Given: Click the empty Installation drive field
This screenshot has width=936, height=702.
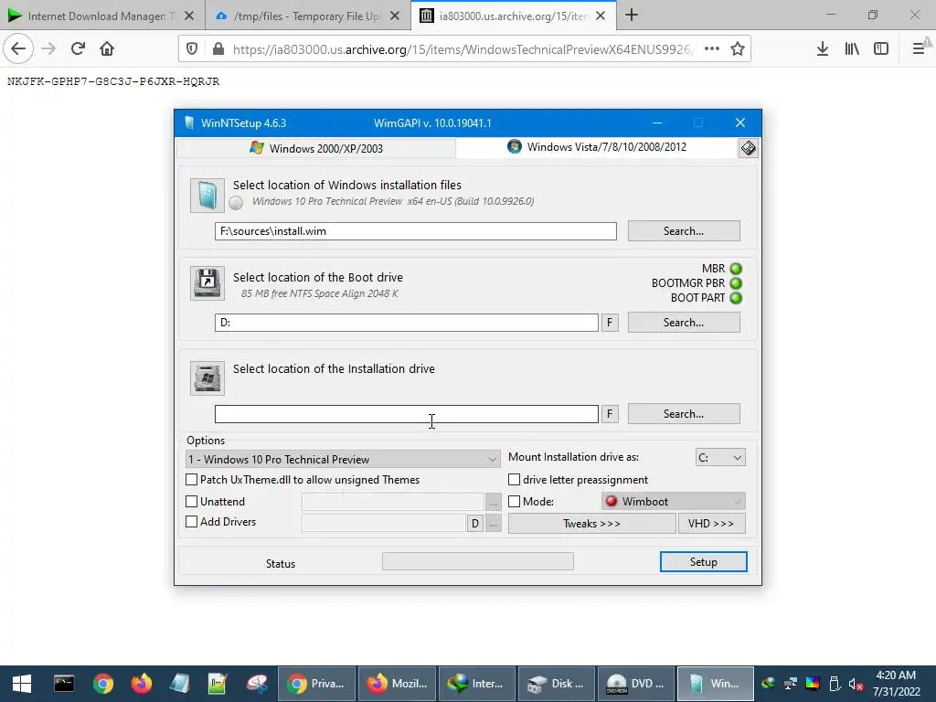Looking at the screenshot, I should pos(407,414).
